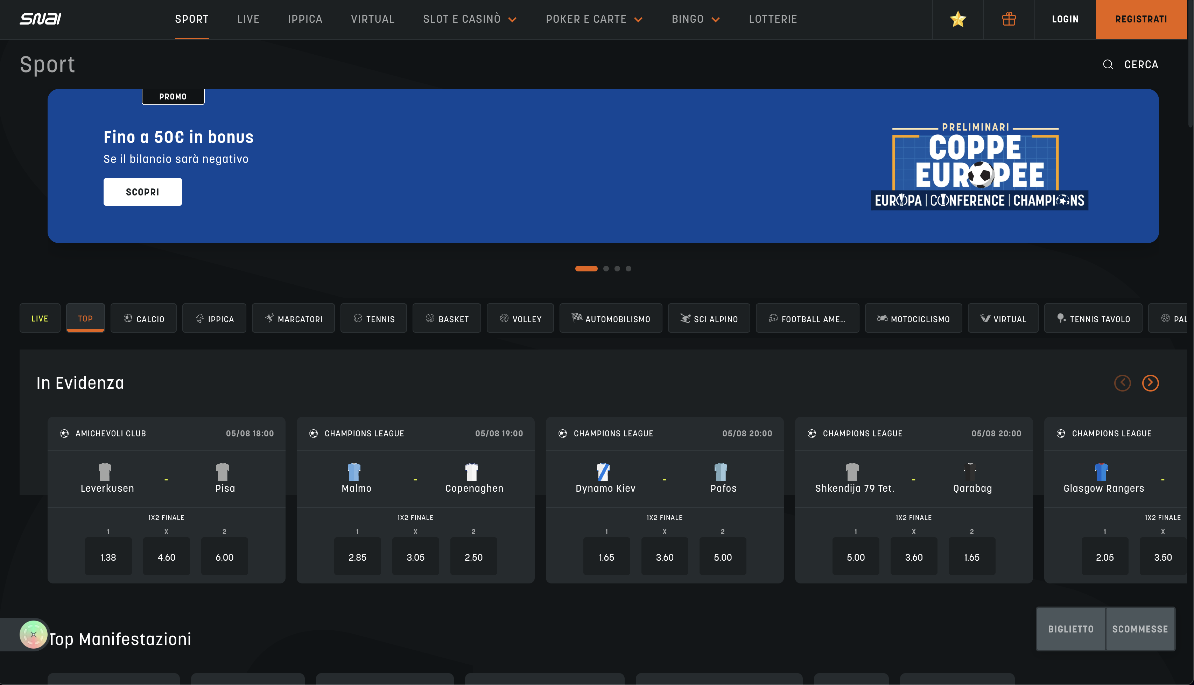Image resolution: width=1194 pixels, height=685 pixels.
Task: Click the search magnifier icon
Action: (x=1108, y=64)
